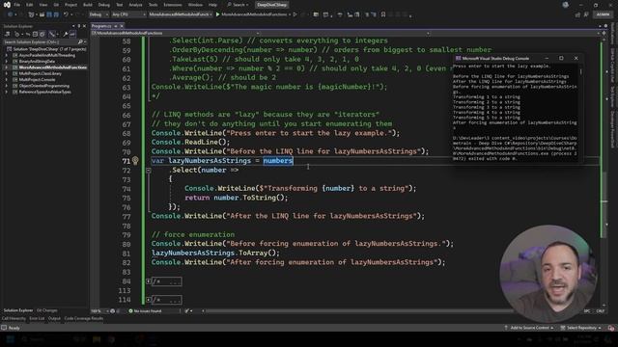Click the feedback icon beside the ADMIN badge
This screenshot has height=347, width=618.
pos(586,14)
